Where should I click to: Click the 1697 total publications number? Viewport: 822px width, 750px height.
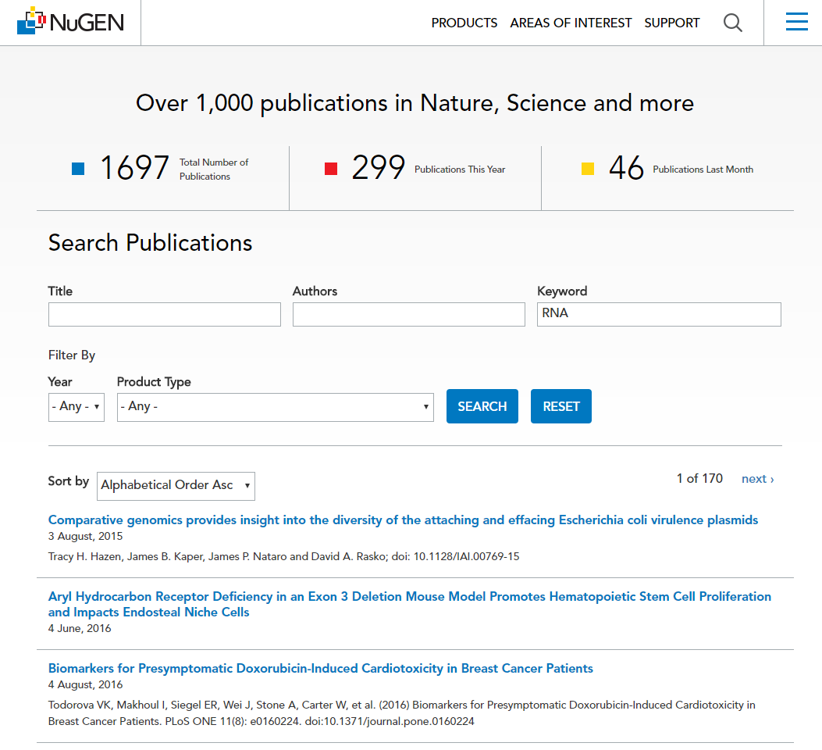pos(135,168)
